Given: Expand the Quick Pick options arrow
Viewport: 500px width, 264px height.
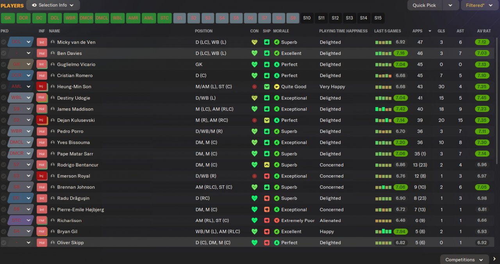Looking at the screenshot, I should [450, 5].
